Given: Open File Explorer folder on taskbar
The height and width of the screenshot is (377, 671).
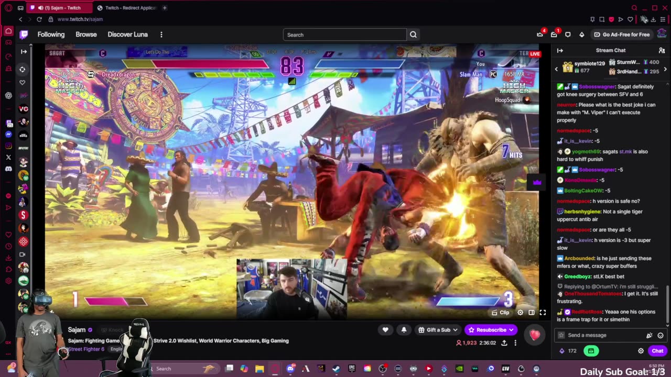Looking at the screenshot, I should 259,369.
